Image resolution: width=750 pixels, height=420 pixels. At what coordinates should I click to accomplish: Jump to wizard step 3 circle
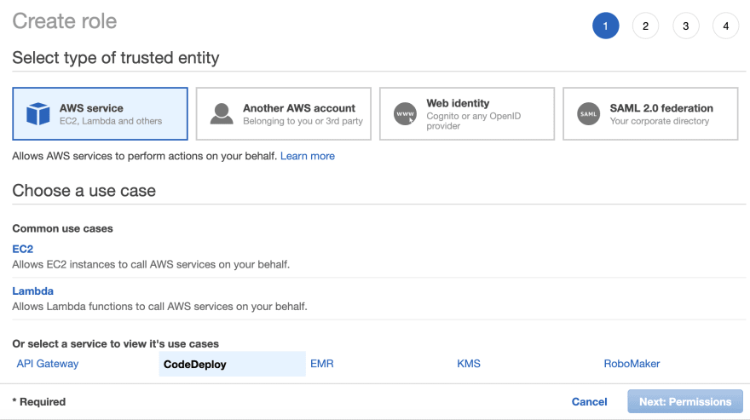(686, 26)
